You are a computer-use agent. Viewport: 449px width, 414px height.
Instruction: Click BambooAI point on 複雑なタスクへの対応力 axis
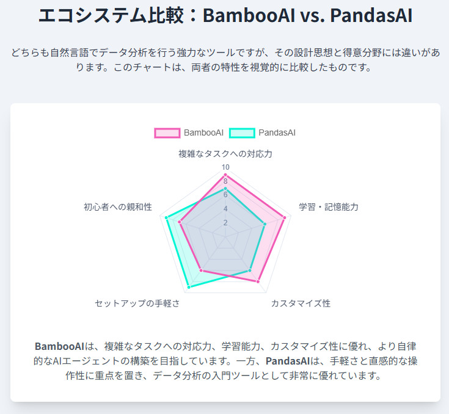(x=225, y=175)
